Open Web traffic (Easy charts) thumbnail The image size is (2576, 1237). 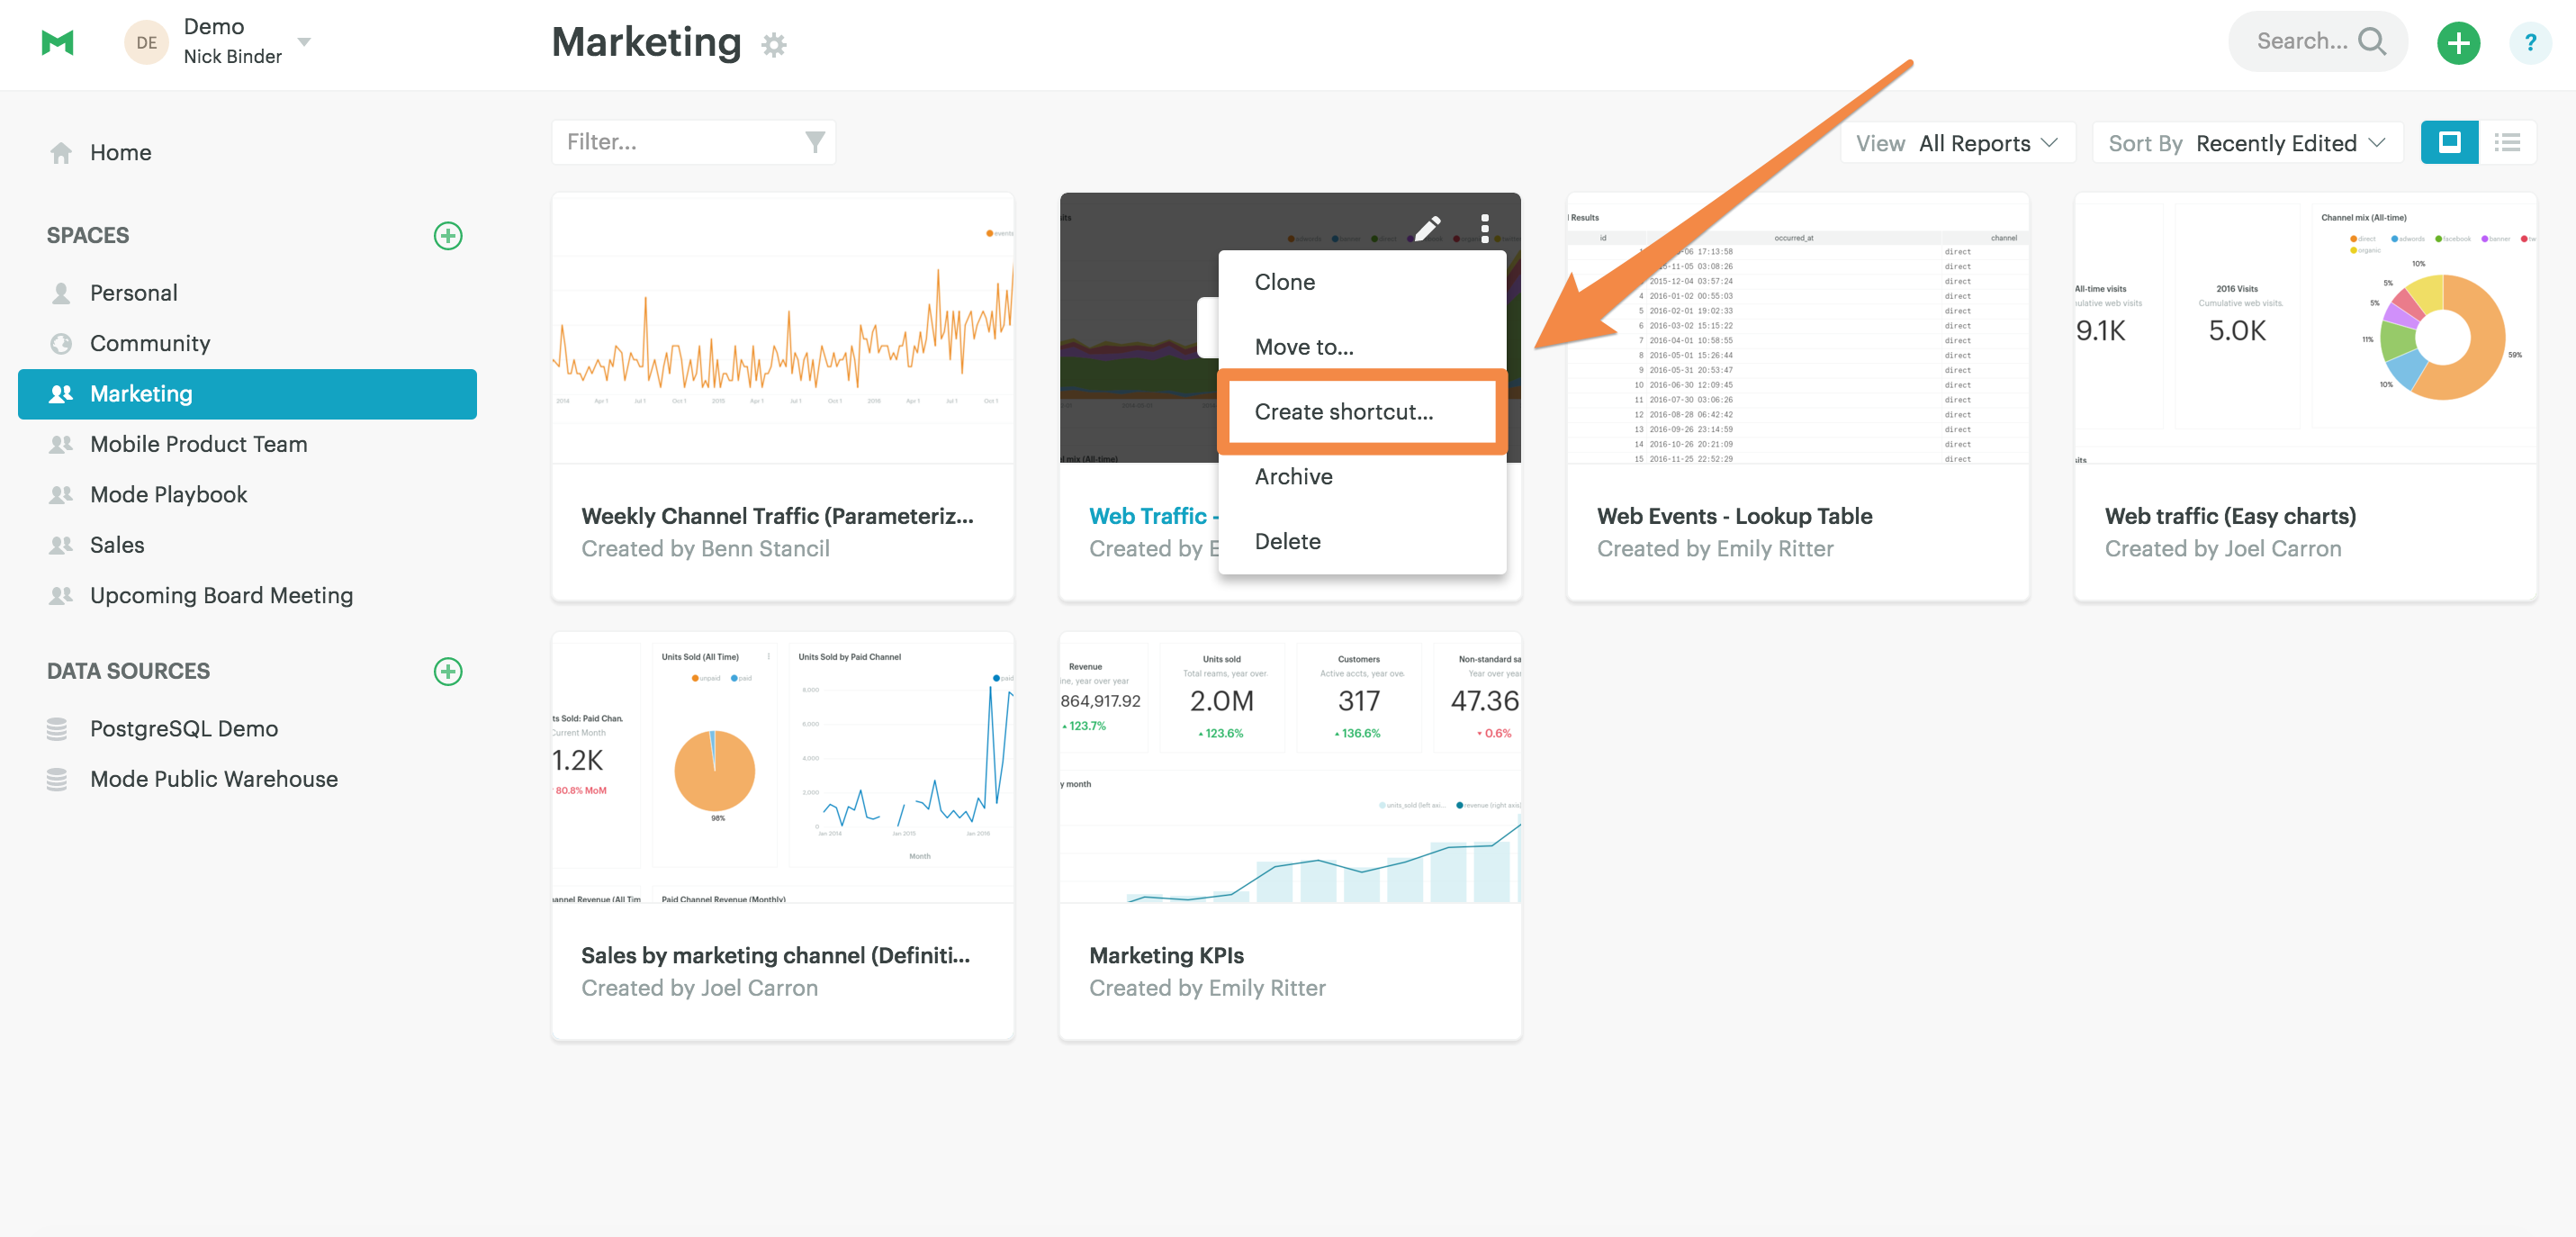[2305, 328]
